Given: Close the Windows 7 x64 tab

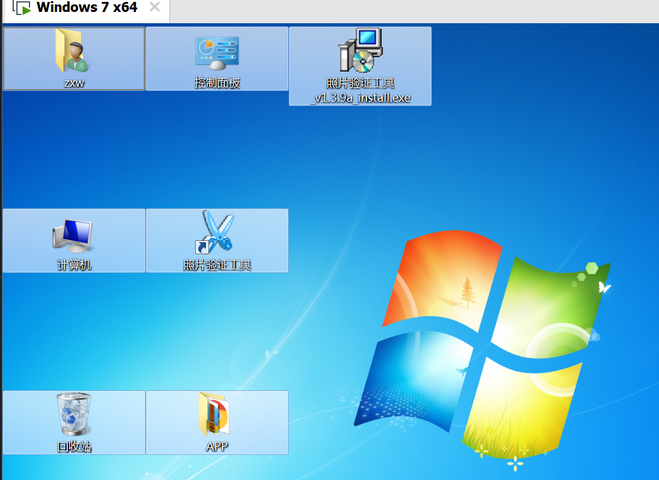Looking at the screenshot, I should [154, 8].
